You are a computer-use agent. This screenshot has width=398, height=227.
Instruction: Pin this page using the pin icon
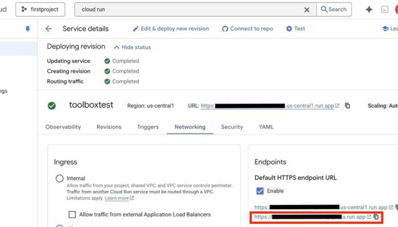tap(27, 28)
